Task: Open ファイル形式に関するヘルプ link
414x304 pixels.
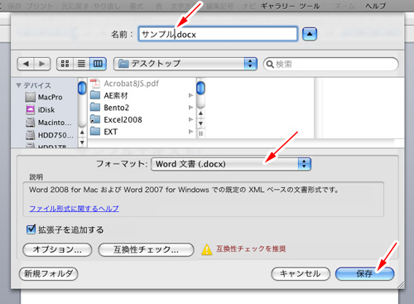Action: 74,209
